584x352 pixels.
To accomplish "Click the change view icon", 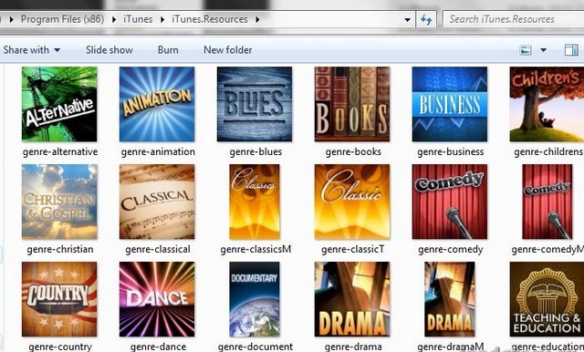I will tap(526, 50).
